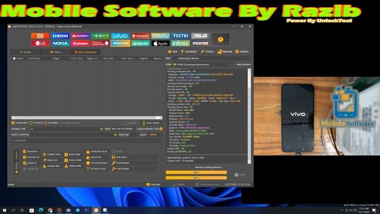
Task: Click the Format Data icon
Action: (45, 155)
